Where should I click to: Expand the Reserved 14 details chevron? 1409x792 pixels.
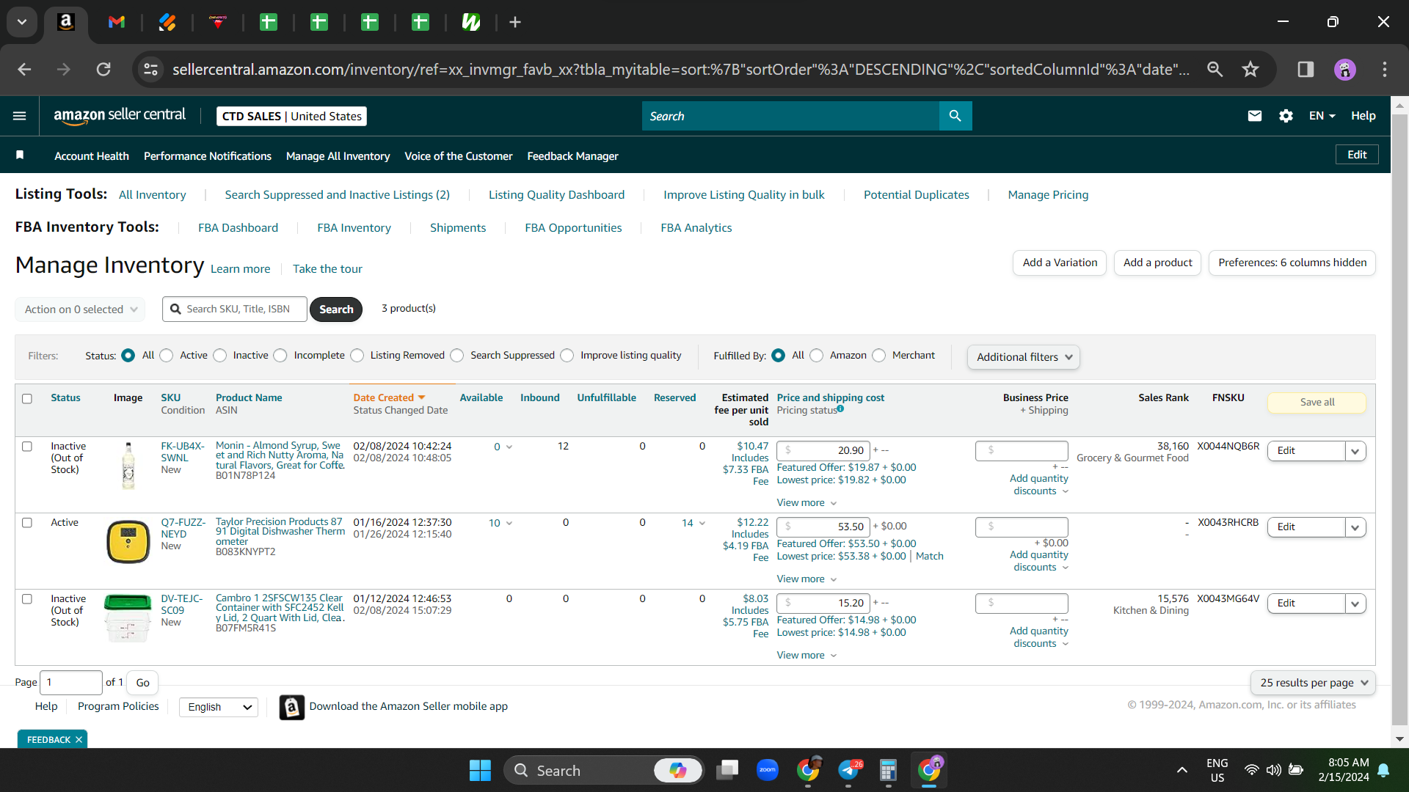pos(702,524)
